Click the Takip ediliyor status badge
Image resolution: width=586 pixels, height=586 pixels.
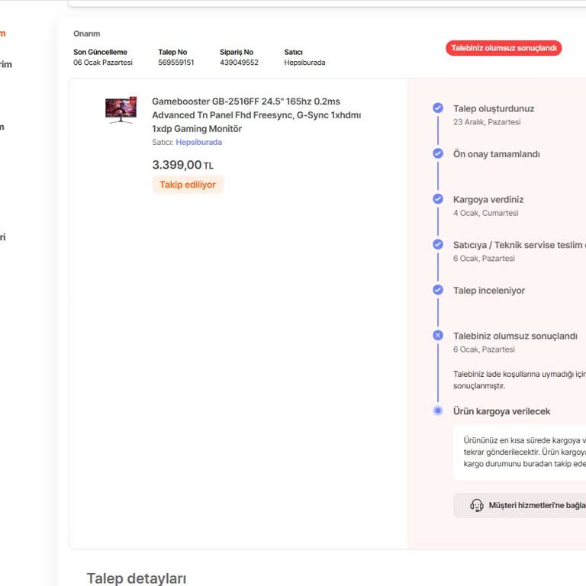click(x=188, y=185)
